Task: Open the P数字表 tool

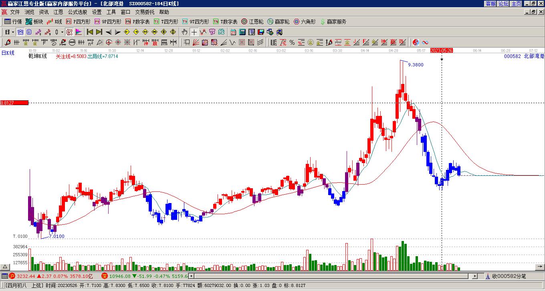Action: click(137, 22)
